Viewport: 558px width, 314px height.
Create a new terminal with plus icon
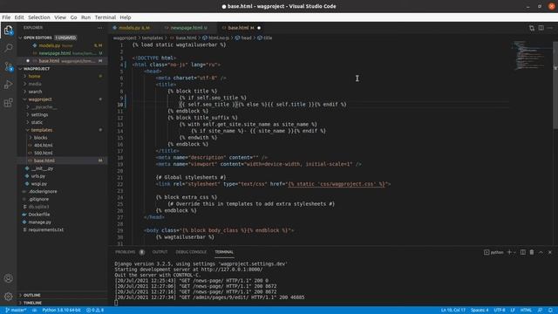pos(509,252)
